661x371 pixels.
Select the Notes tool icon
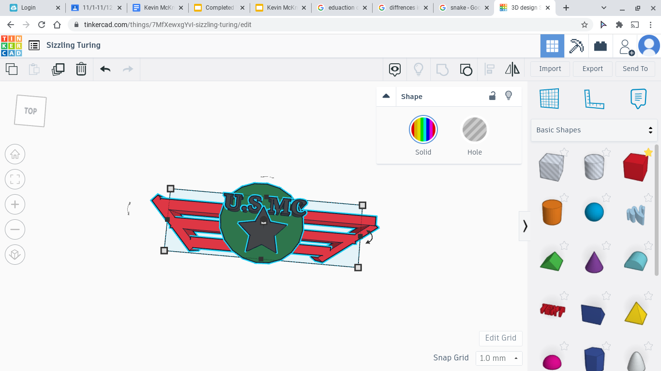tap(639, 99)
